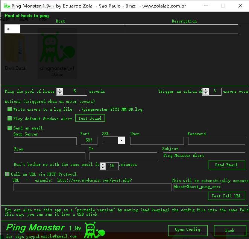Click the Port field showing 587
The image size is (249, 239).
[x=89, y=141]
